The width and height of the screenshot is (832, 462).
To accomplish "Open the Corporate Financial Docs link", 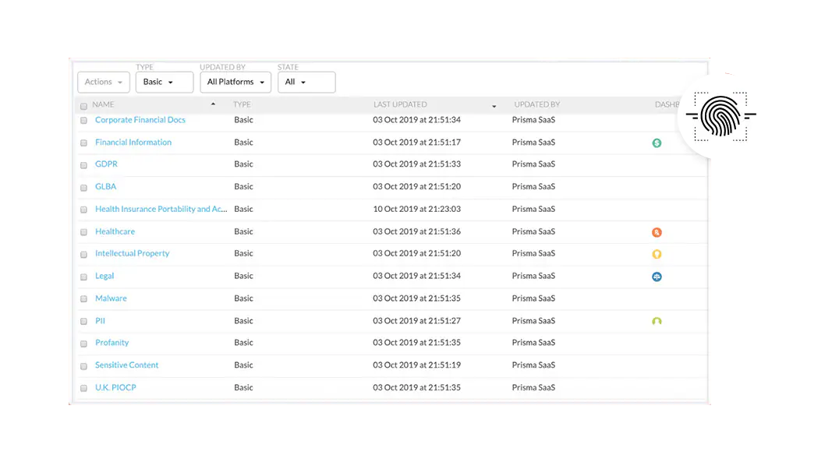I will (x=140, y=120).
